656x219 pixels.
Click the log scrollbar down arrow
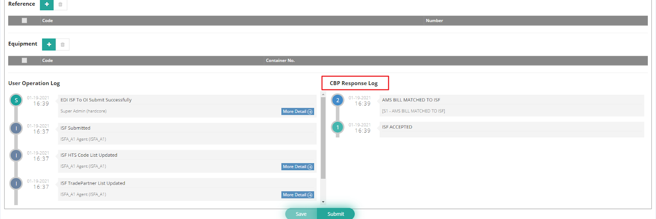coord(323,202)
